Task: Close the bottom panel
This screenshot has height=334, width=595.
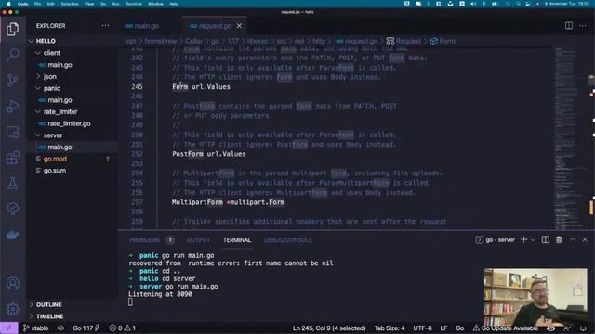Action: click(x=585, y=239)
